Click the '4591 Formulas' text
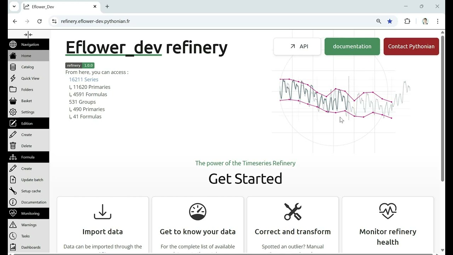This screenshot has width=453, height=255. [90, 94]
